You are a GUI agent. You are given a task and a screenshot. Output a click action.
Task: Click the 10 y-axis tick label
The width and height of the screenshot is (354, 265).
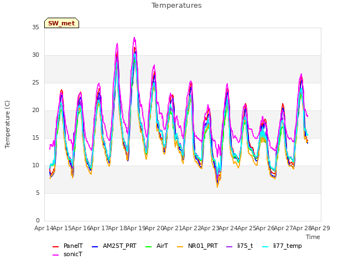tap(35, 166)
